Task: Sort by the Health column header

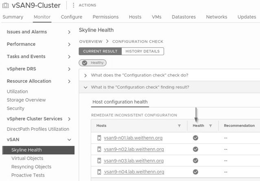Action: pos(198,125)
